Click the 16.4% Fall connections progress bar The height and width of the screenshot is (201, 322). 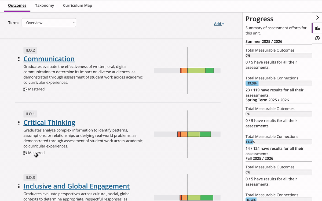click(279, 199)
